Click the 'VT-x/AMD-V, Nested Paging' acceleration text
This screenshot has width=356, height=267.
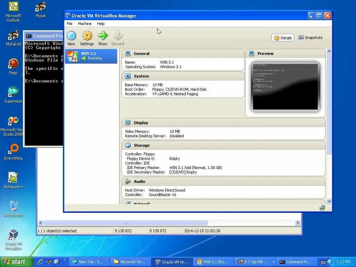click(x=175, y=94)
